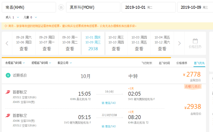Image resolution: width=213 pixels, height=132 pixels.
Task: Click the ¥2938 flight price
Action: pyautogui.click(x=193, y=107)
